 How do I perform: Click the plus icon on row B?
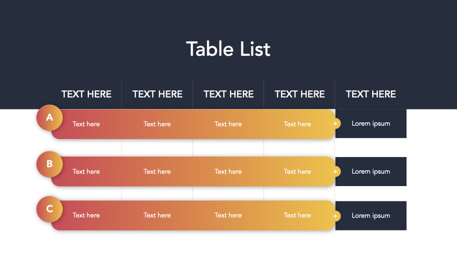(336, 171)
